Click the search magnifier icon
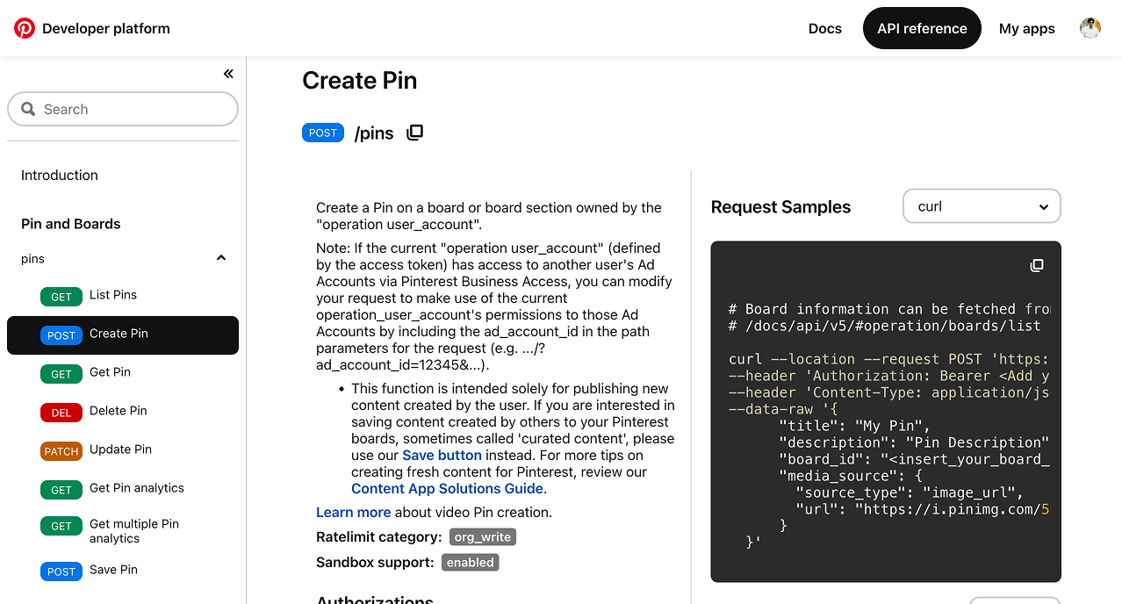Viewport: 1122px width, 604px height. tap(28, 110)
